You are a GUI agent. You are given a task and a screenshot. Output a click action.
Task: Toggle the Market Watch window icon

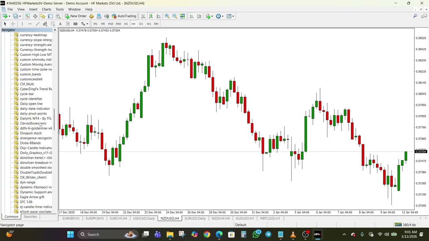(x=27, y=16)
